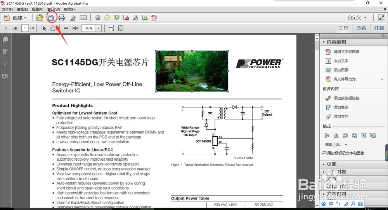Click the Open file folder icon
This screenshot has height=210, width=388.
pyautogui.click(x=40, y=18)
